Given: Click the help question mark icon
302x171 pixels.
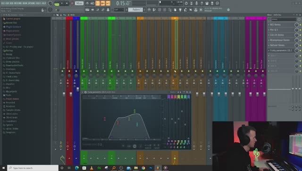Looking at the screenshot, I should (201, 3).
